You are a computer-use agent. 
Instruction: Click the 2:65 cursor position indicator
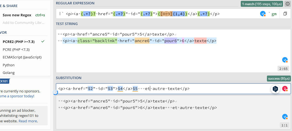[x=284, y=69]
